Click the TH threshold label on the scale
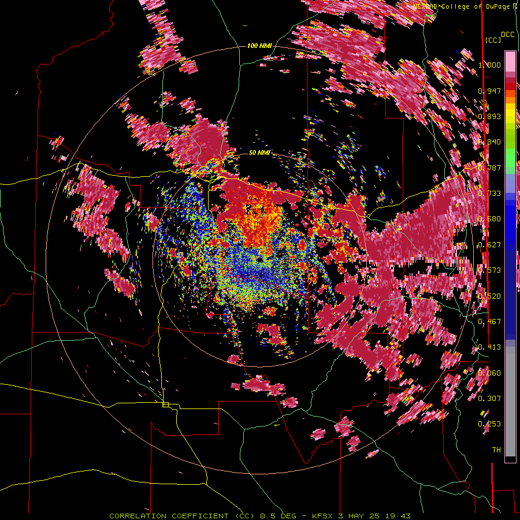520x520 pixels. click(496, 450)
